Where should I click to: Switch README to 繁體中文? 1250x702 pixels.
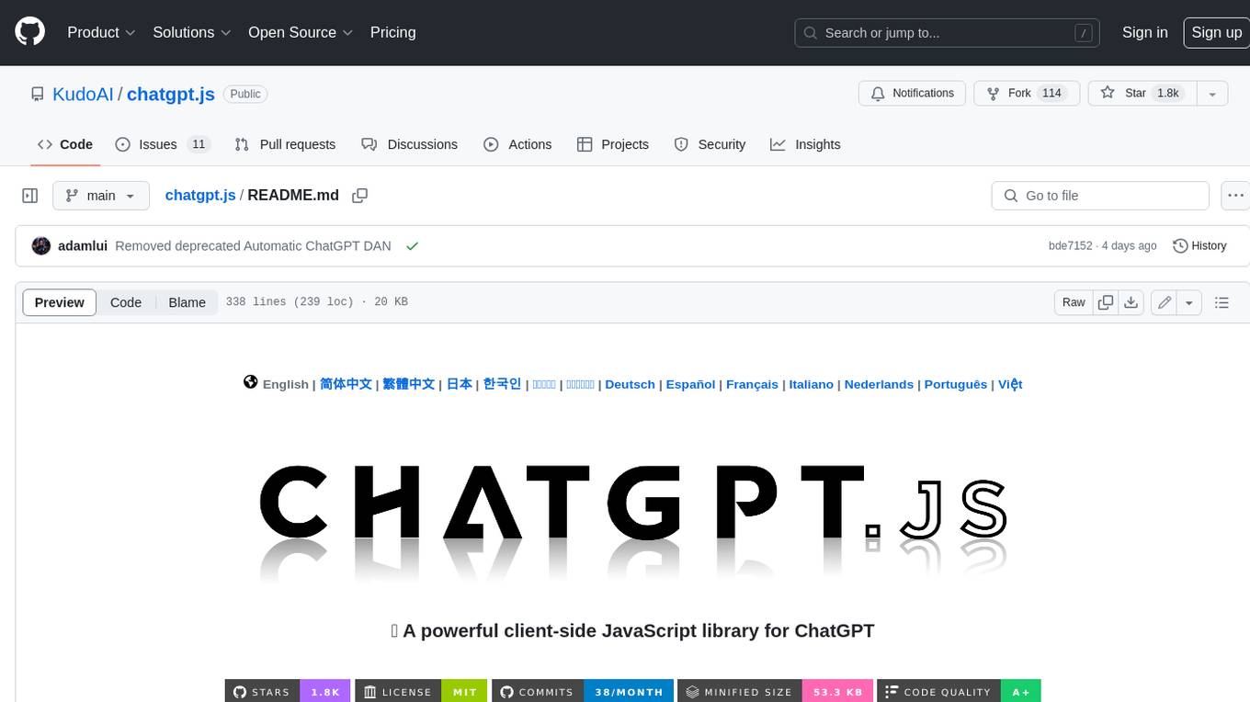coord(408,384)
